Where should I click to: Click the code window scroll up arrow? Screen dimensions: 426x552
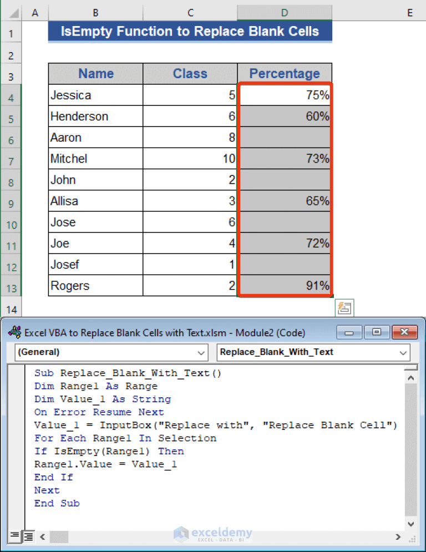(x=410, y=378)
